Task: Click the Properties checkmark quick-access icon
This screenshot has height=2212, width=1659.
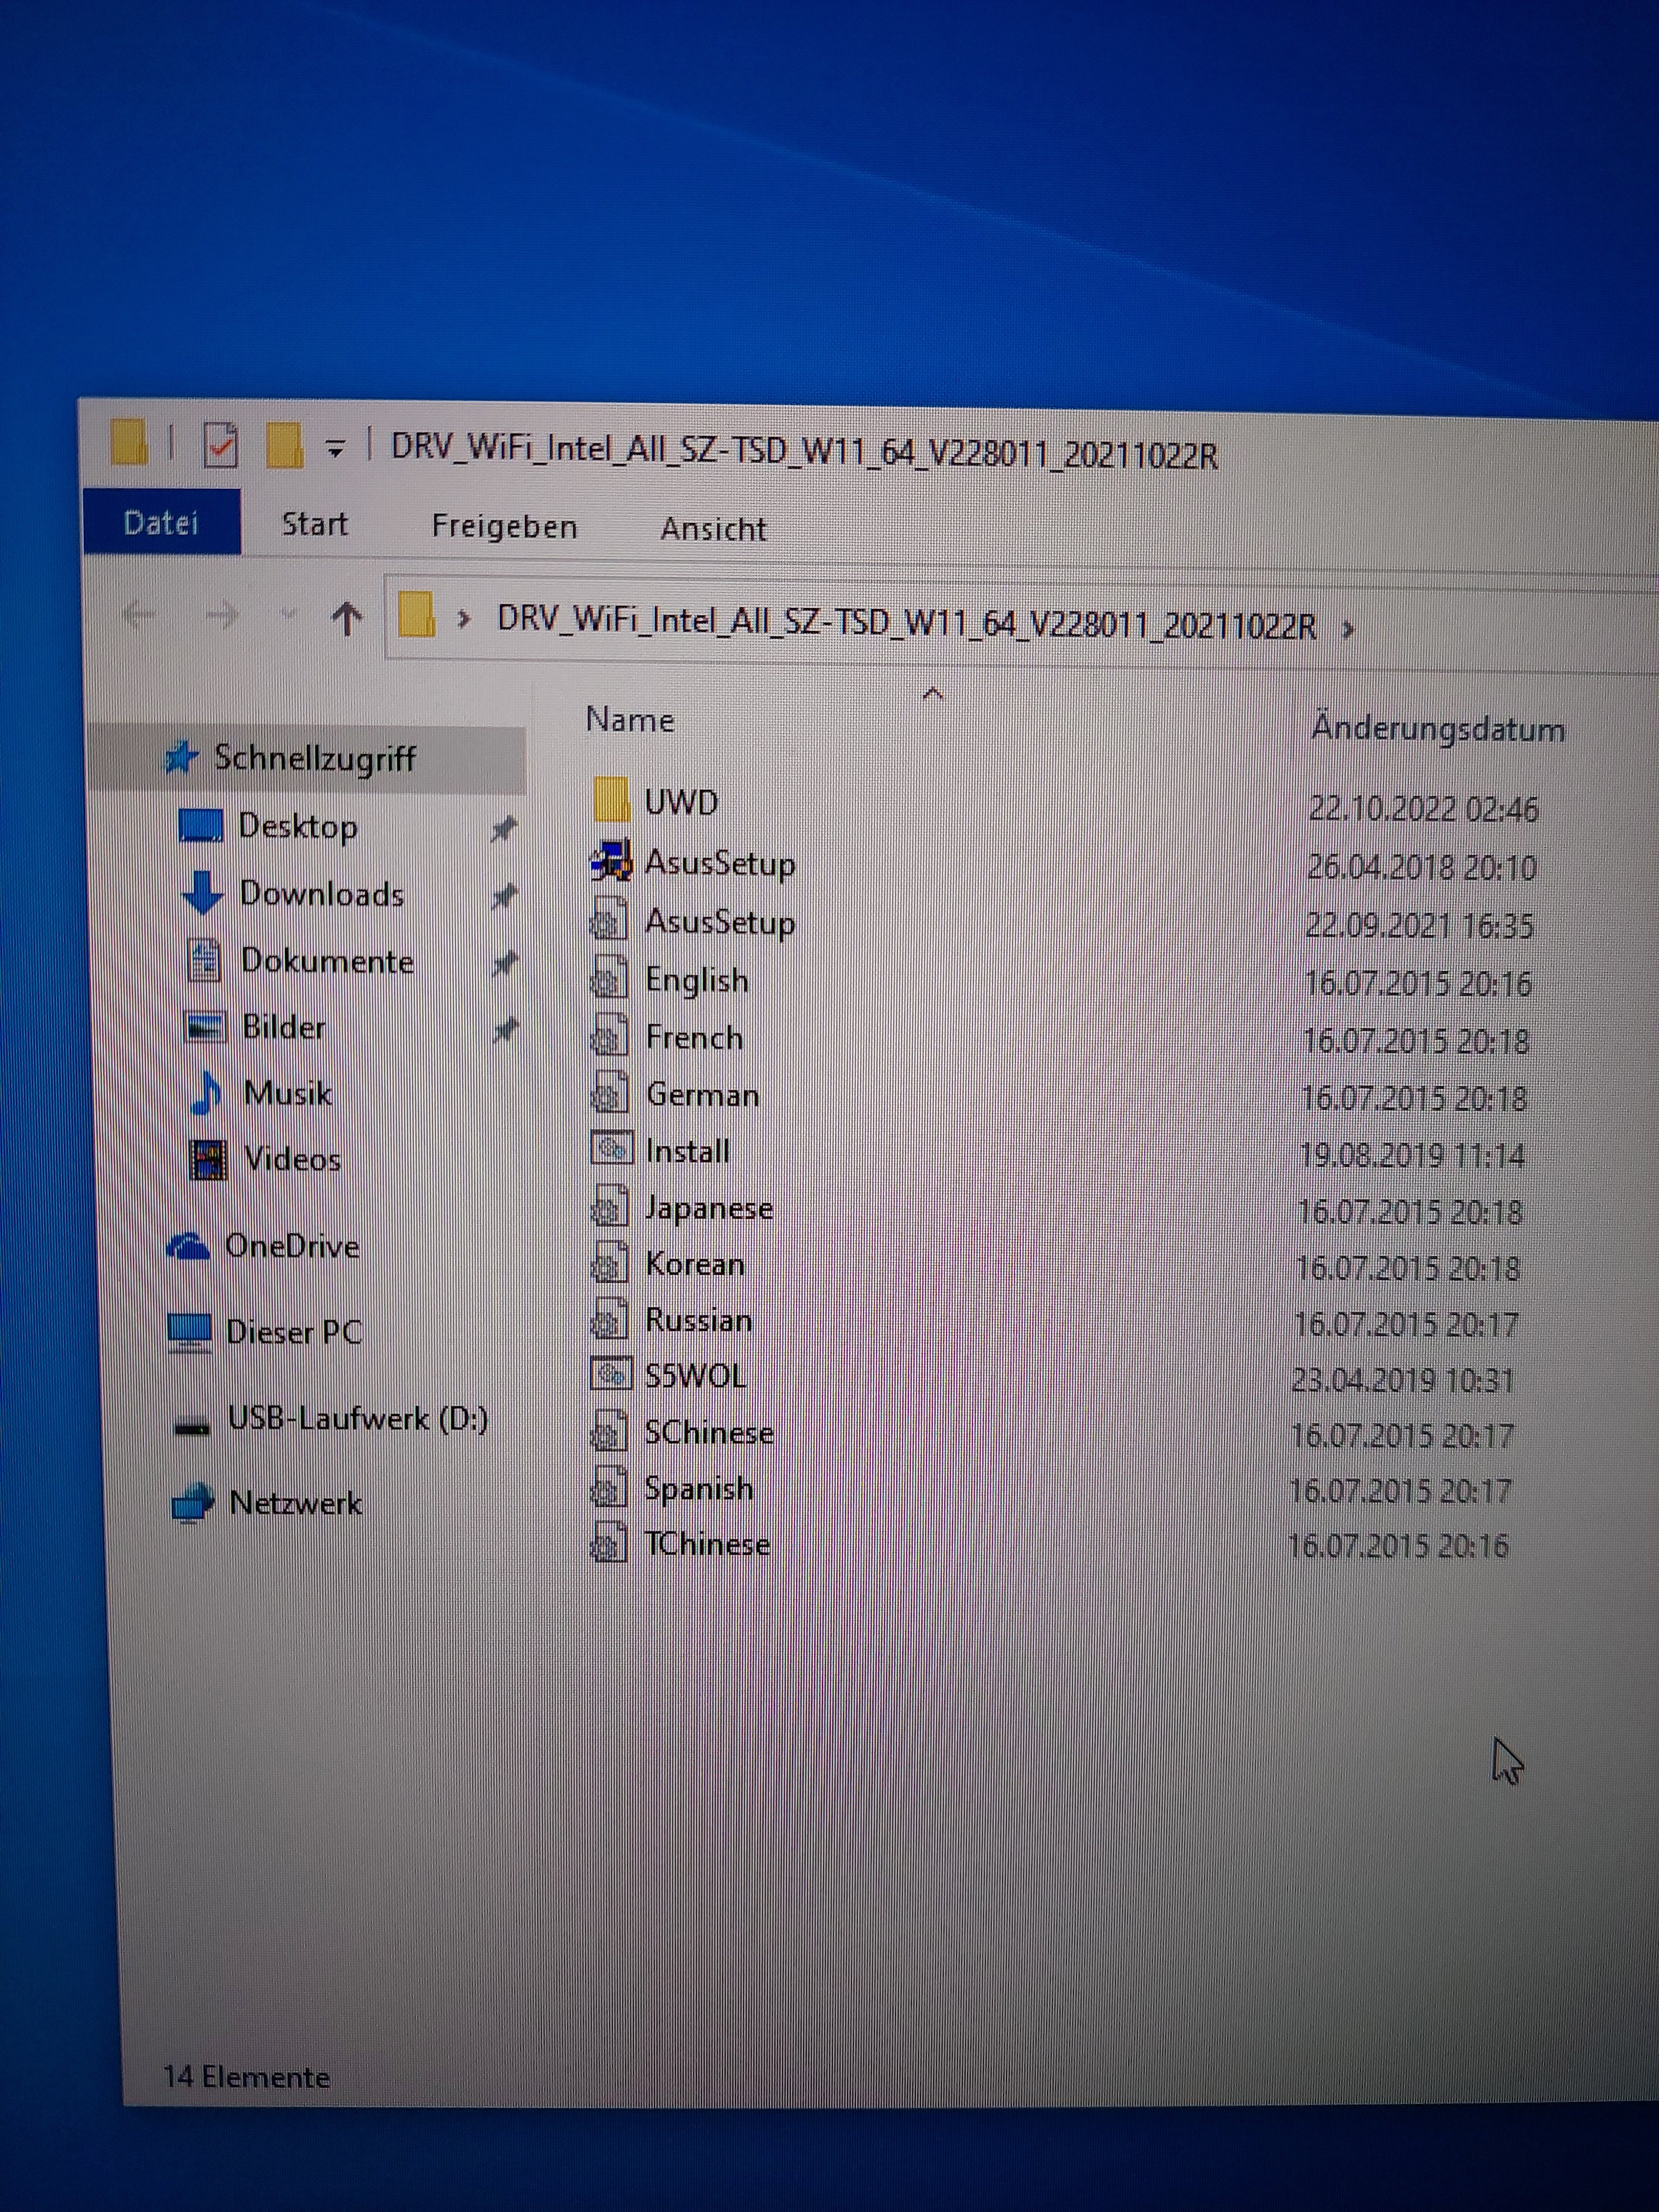Action: click(220, 446)
